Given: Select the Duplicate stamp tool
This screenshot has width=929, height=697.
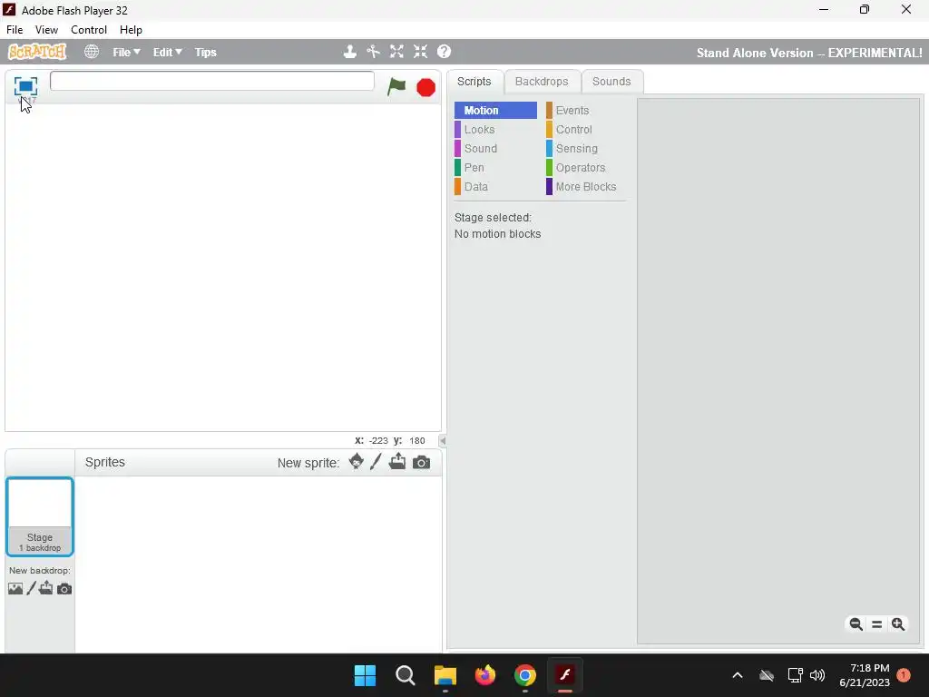Looking at the screenshot, I should [350, 52].
